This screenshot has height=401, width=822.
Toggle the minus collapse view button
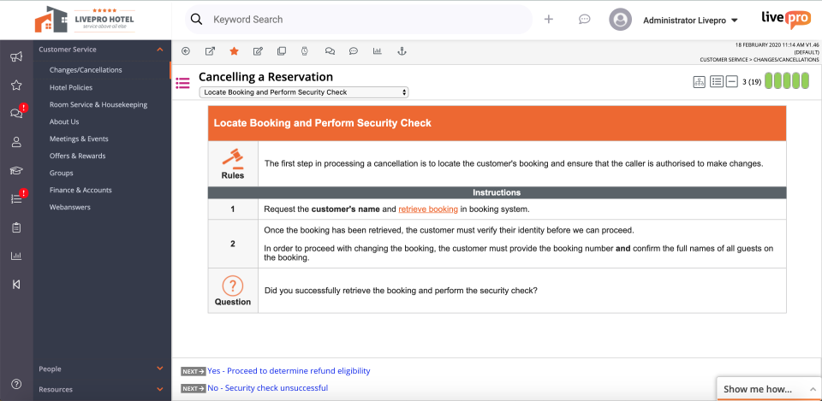coord(731,82)
